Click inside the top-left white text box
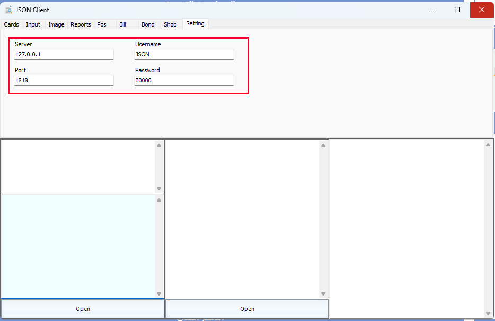 [78, 167]
